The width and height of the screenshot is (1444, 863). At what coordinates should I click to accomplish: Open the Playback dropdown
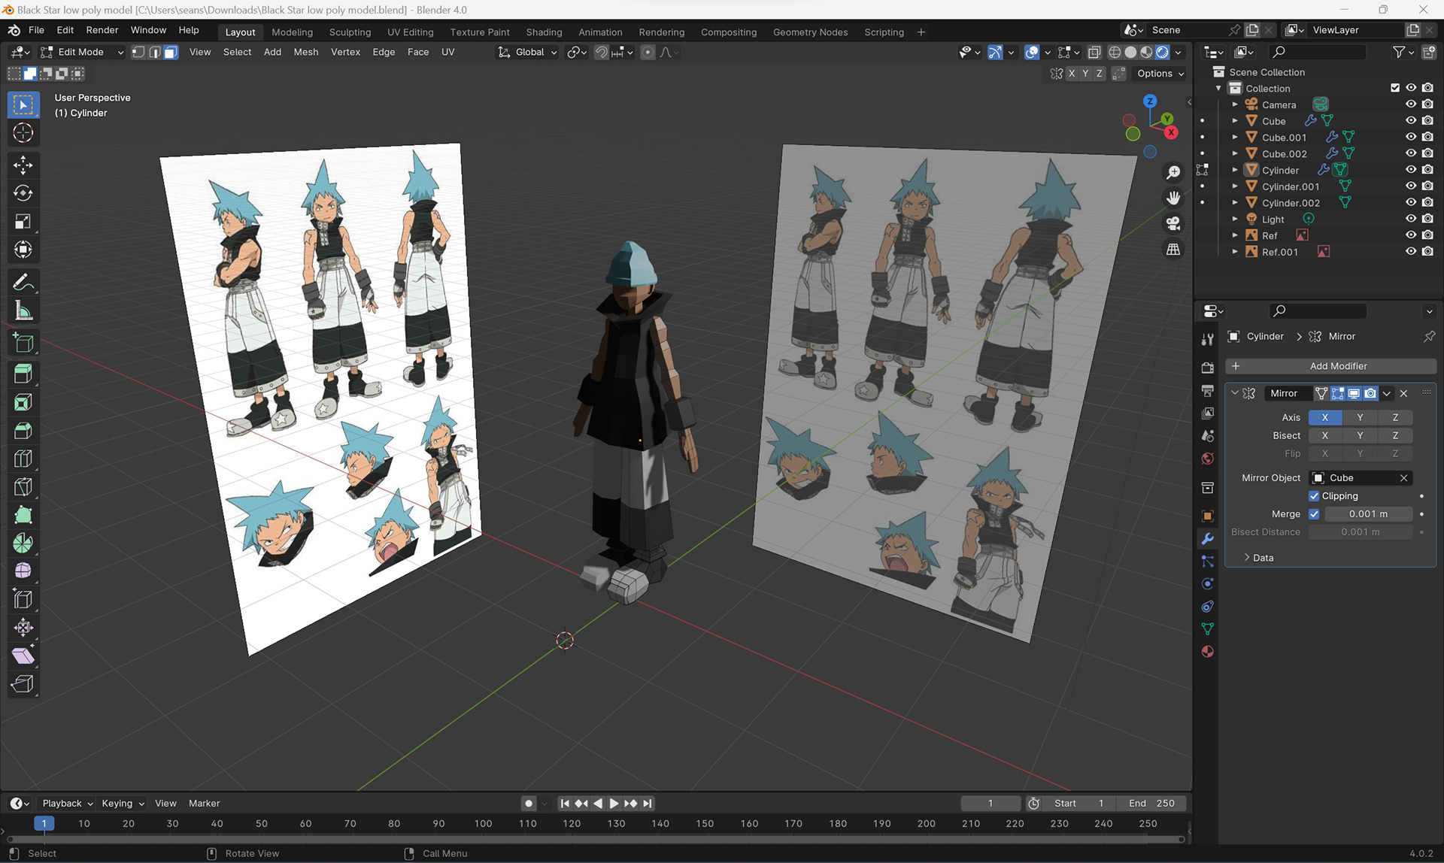pos(67,804)
